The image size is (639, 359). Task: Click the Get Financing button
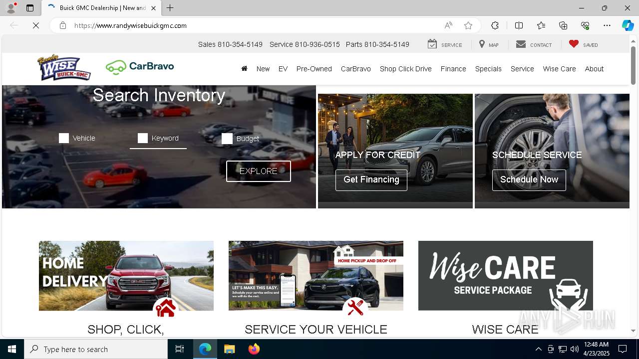(x=371, y=180)
